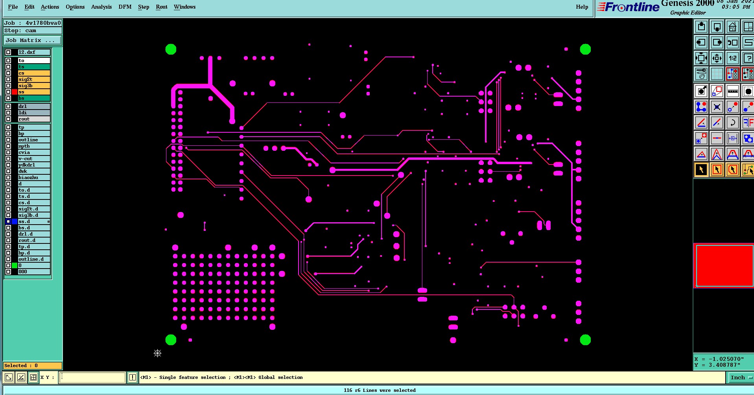The image size is (754, 395).
Task: Open the Edit menu
Action: point(29,7)
